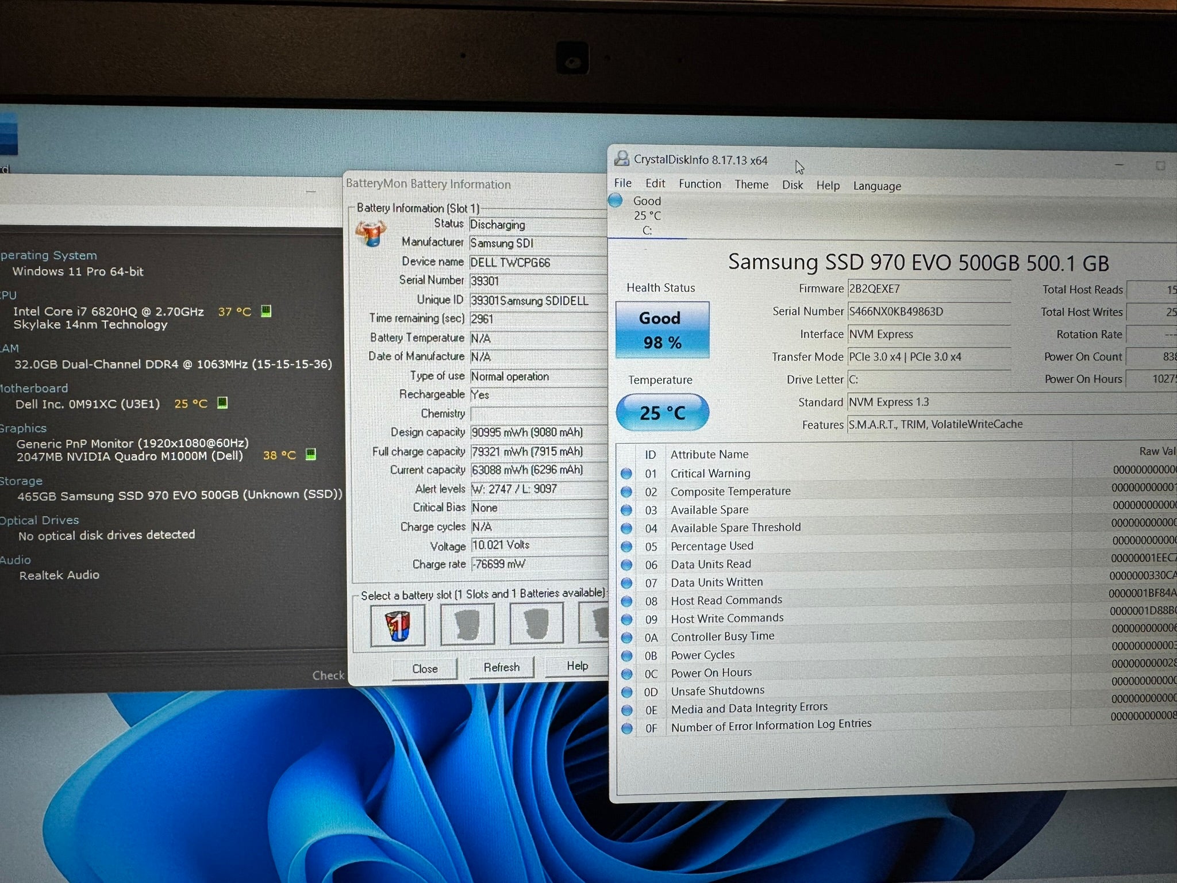Image resolution: width=1177 pixels, height=883 pixels.
Task: Click the BatteryMon Status field showing Discharging
Action: (x=537, y=225)
